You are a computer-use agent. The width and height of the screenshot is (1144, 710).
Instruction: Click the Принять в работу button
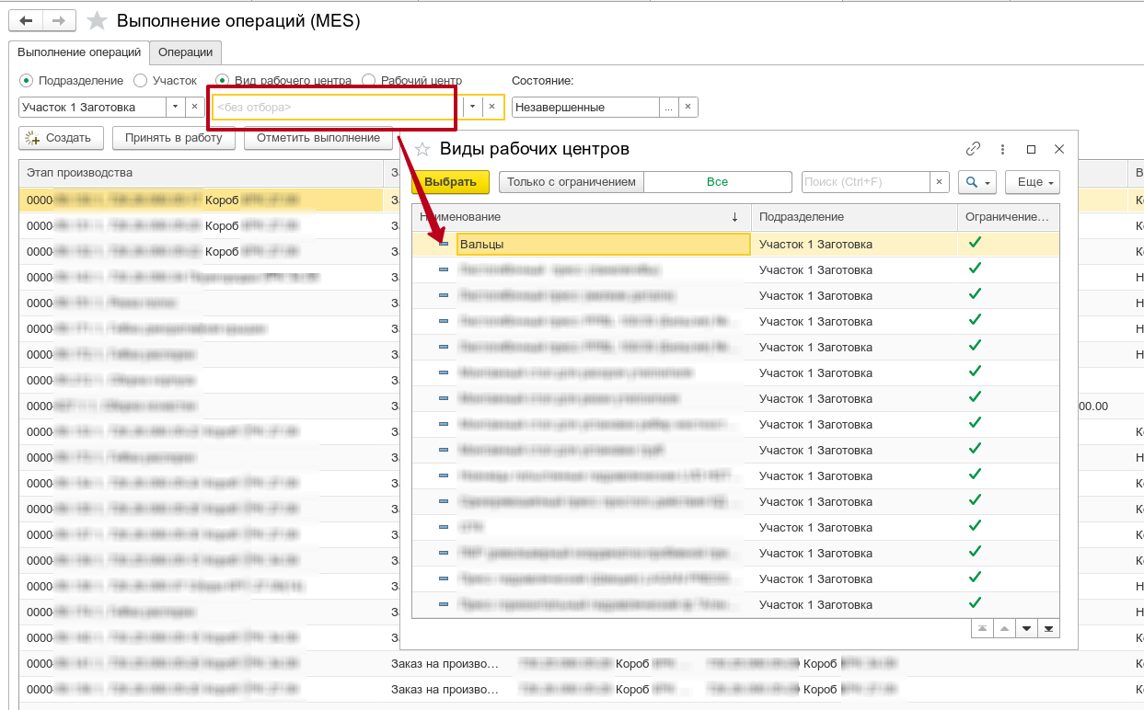pos(173,138)
